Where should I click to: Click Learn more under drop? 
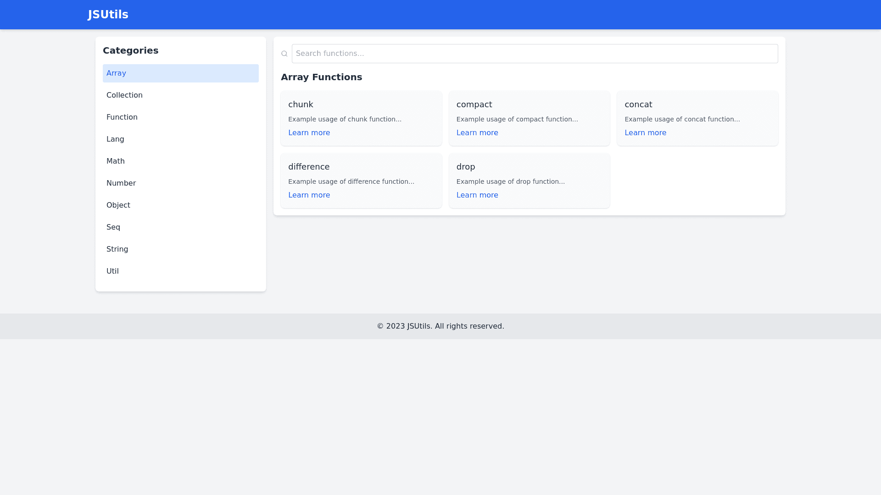tap(477, 195)
